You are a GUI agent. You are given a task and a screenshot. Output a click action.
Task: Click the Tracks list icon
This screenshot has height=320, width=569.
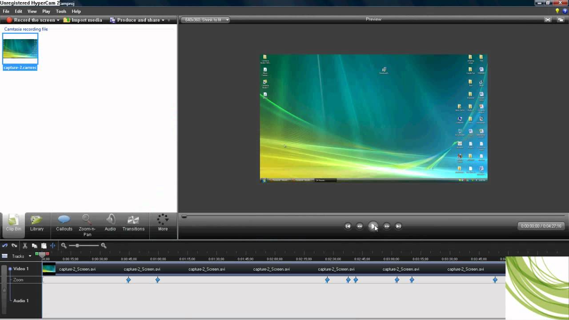[4, 256]
